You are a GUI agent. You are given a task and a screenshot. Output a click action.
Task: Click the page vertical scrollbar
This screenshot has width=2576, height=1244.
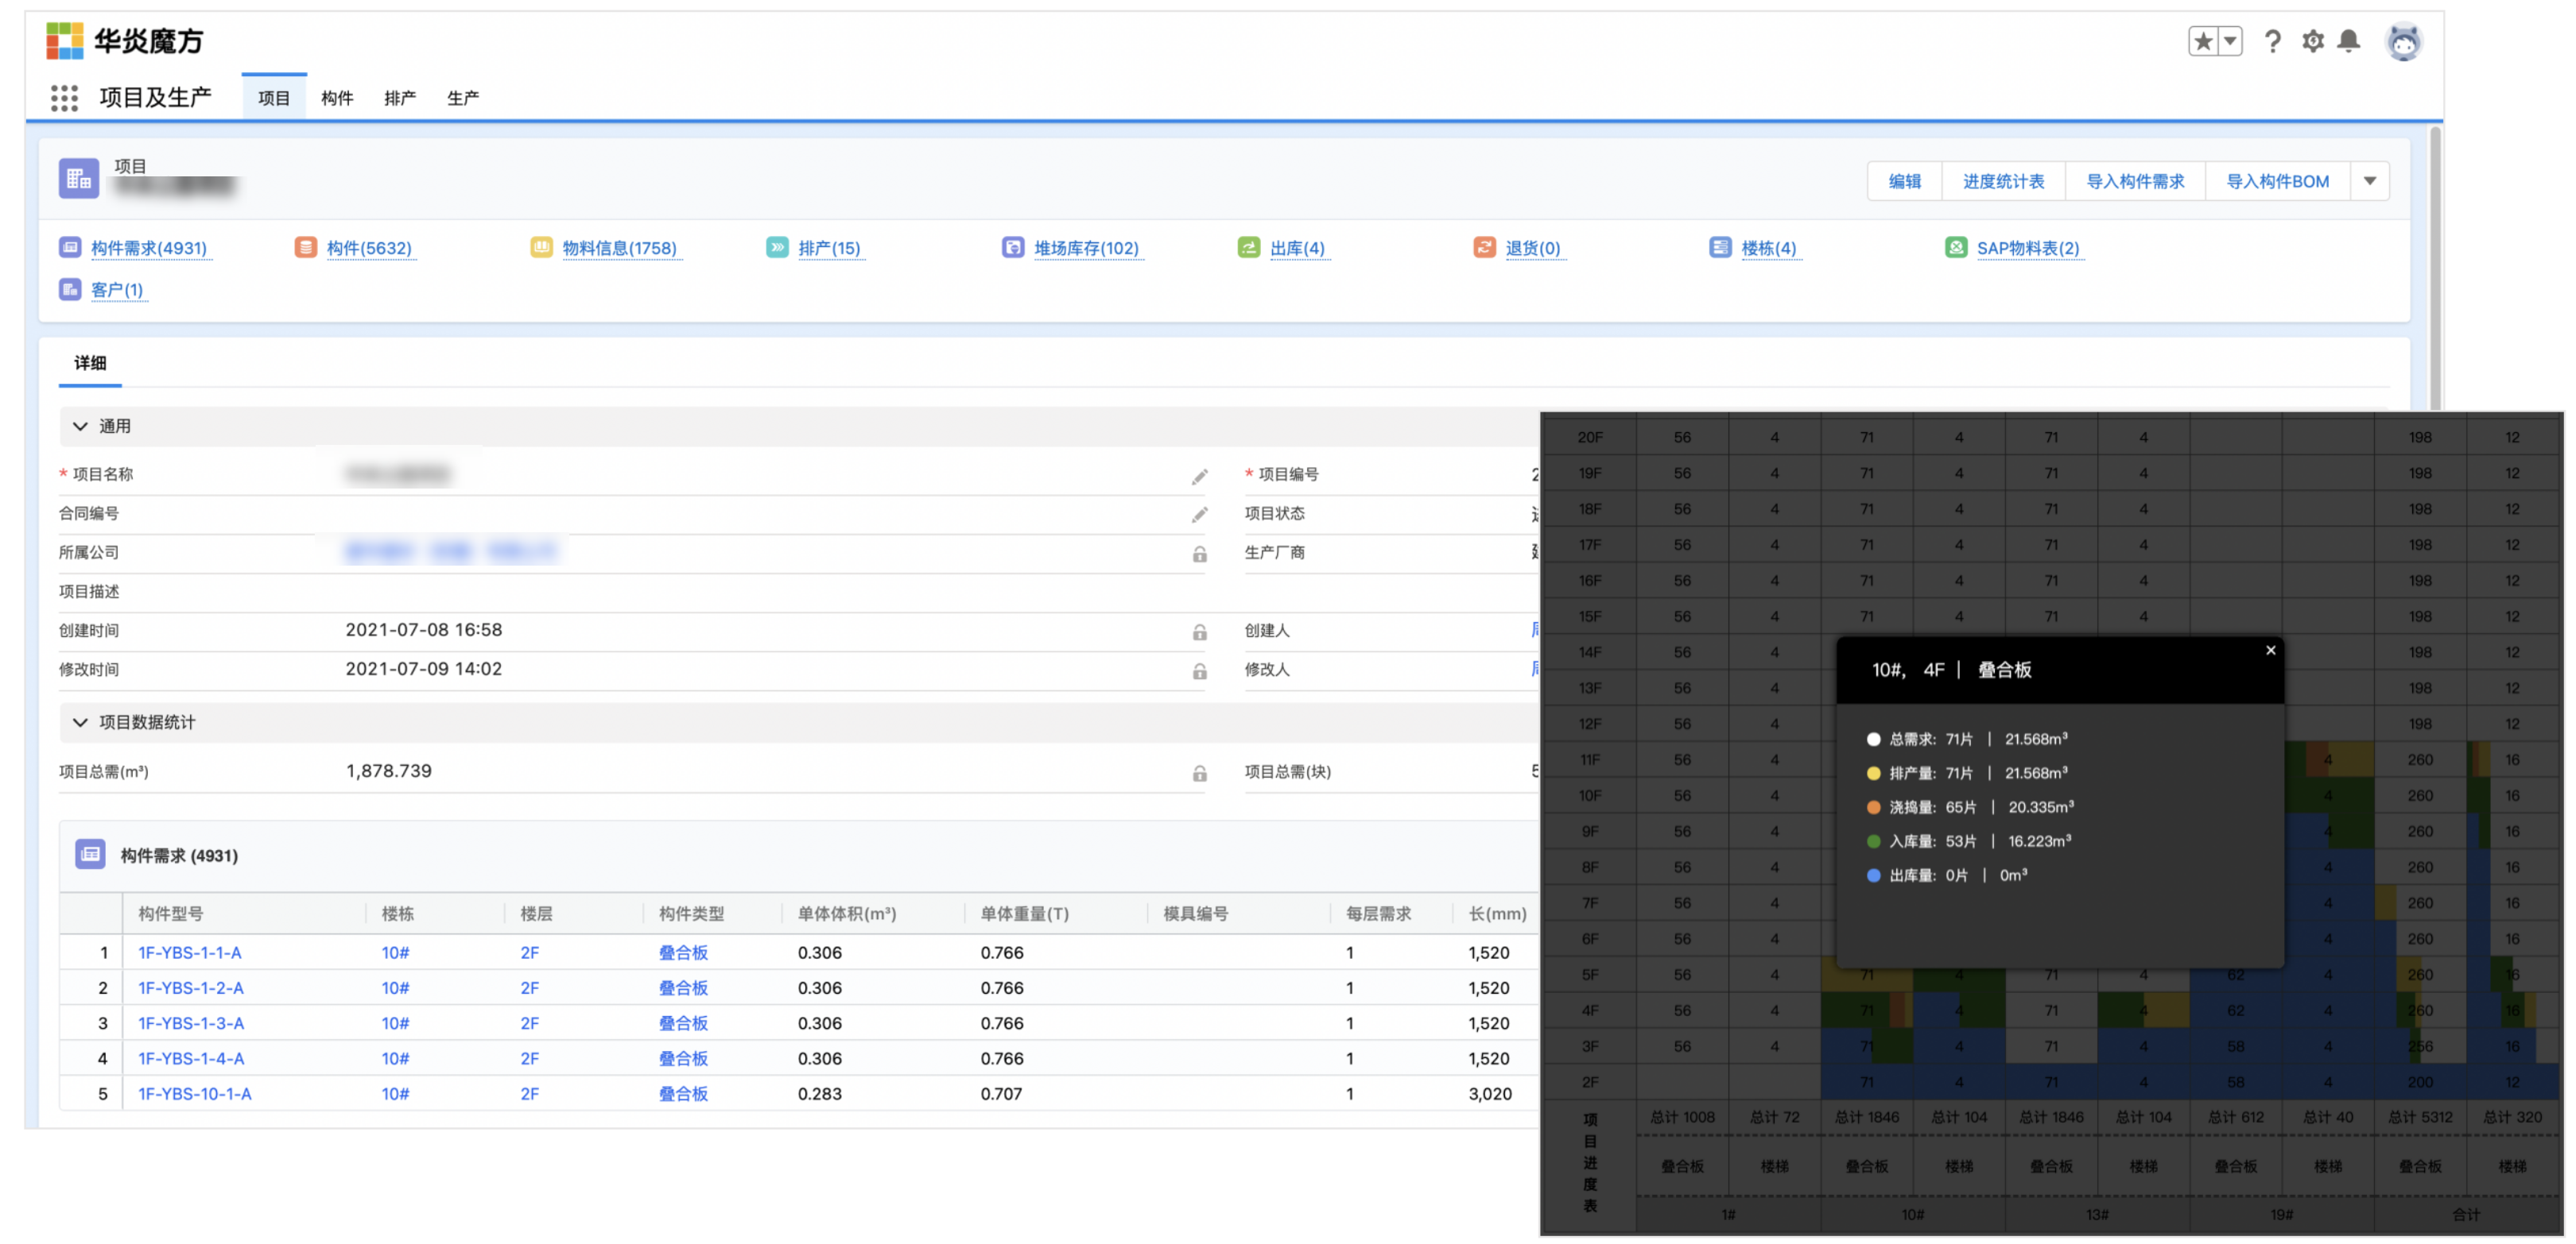tap(2434, 267)
